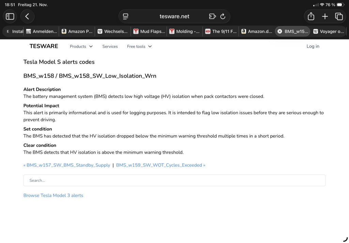Expand the Products dropdown
Screen dimensions: 349x243
coord(81,47)
